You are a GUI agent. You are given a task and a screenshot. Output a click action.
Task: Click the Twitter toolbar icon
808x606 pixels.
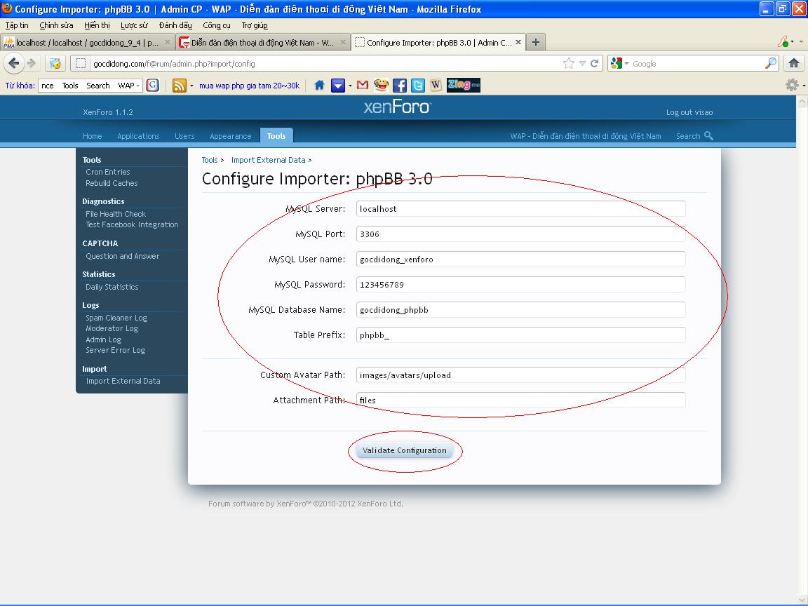click(418, 85)
